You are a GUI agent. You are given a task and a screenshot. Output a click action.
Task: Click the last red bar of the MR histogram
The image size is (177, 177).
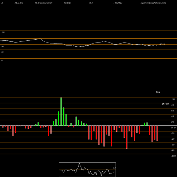click(157, 133)
